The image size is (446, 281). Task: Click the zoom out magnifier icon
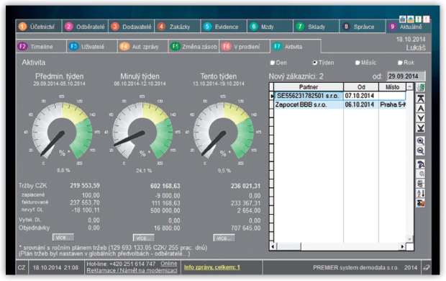pos(421,151)
